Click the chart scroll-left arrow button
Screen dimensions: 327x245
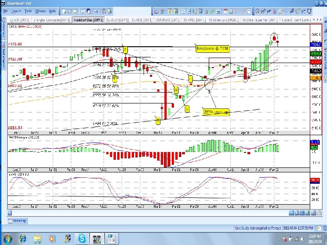[10, 213]
